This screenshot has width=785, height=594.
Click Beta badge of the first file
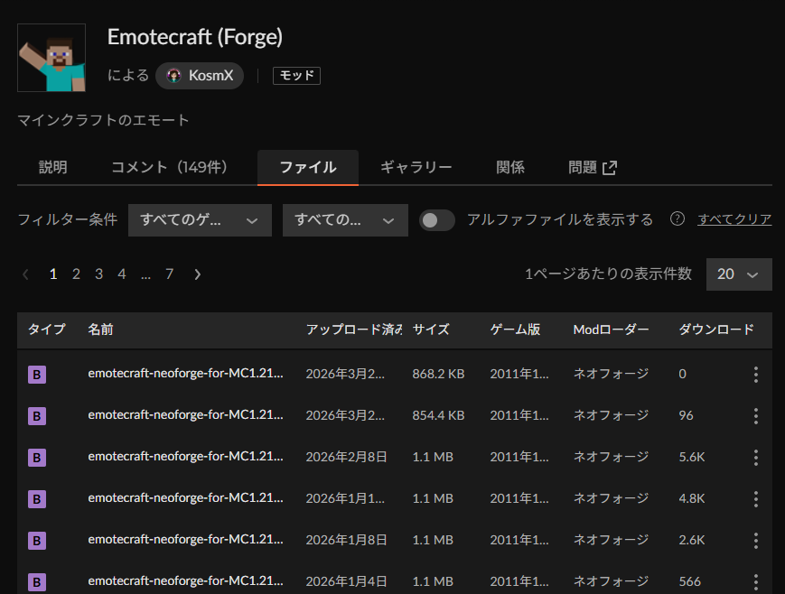(x=36, y=375)
